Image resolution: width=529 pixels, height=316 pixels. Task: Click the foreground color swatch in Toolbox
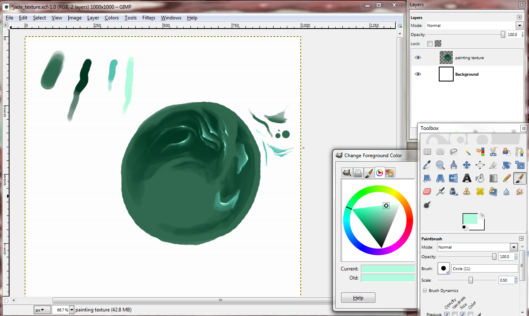pyautogui.click(x=469, y=219)
